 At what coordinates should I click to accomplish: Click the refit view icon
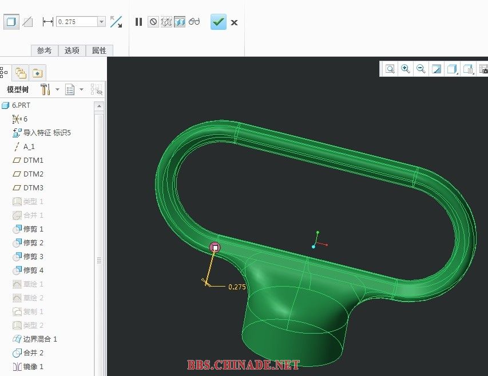(390, 69)
